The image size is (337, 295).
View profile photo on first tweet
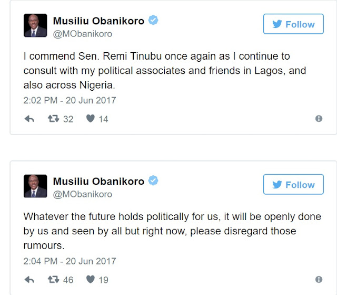point(35,26)
